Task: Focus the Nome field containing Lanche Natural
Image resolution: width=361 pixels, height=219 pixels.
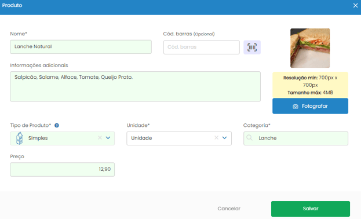Action: 81,47
